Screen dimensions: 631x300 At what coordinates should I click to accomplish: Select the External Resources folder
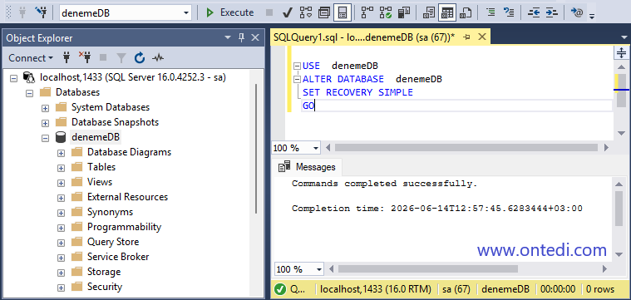click(127, 197)
